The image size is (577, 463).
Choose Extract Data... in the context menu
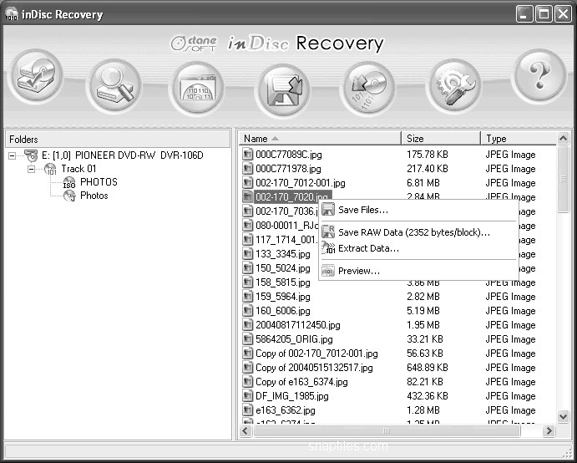click(368, 248)
